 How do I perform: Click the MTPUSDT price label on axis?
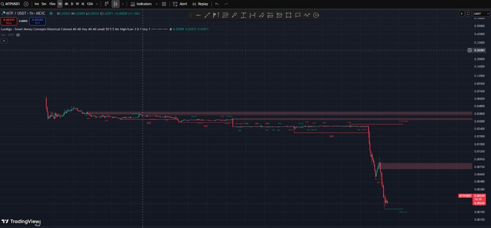point(466,196)
